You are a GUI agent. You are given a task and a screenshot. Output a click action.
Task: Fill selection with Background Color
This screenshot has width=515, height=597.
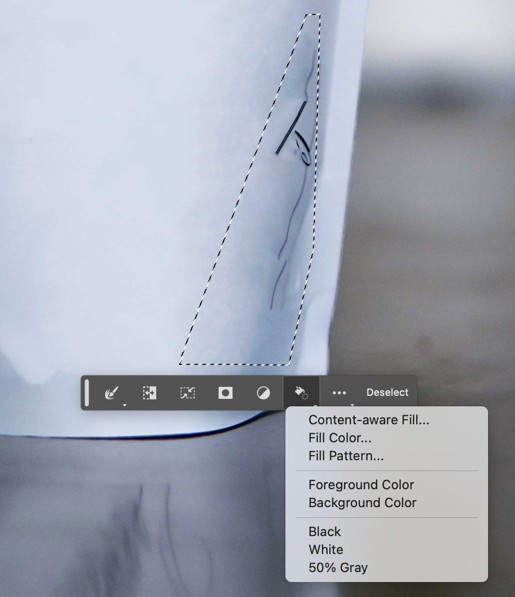[362, 503]
